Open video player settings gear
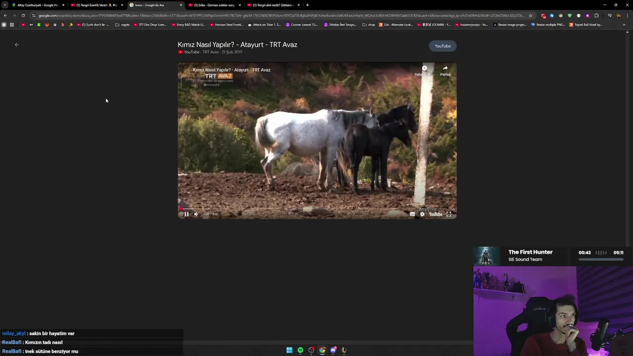 pos(422,214)
